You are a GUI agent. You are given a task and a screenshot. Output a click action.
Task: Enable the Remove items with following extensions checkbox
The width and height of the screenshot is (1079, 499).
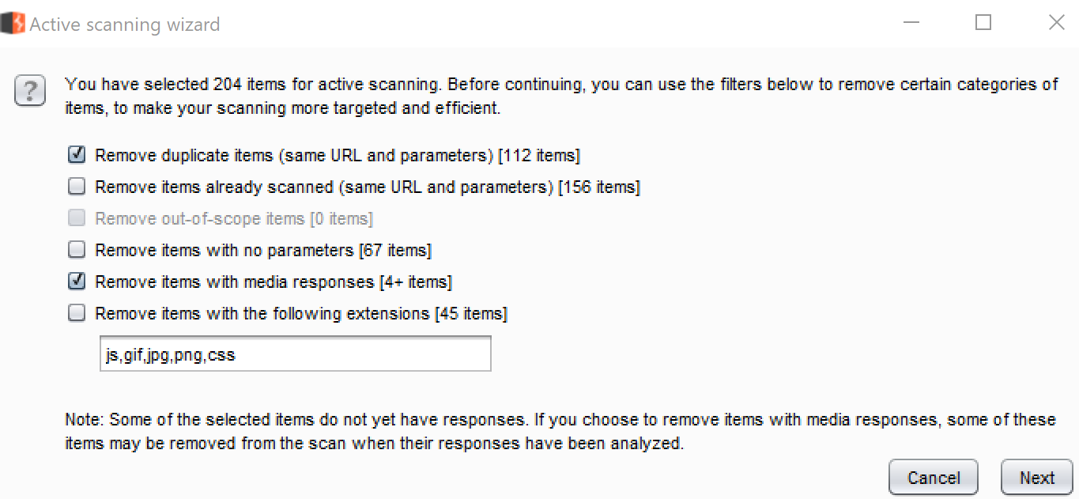pyautogui.click(x=77, y=313)
